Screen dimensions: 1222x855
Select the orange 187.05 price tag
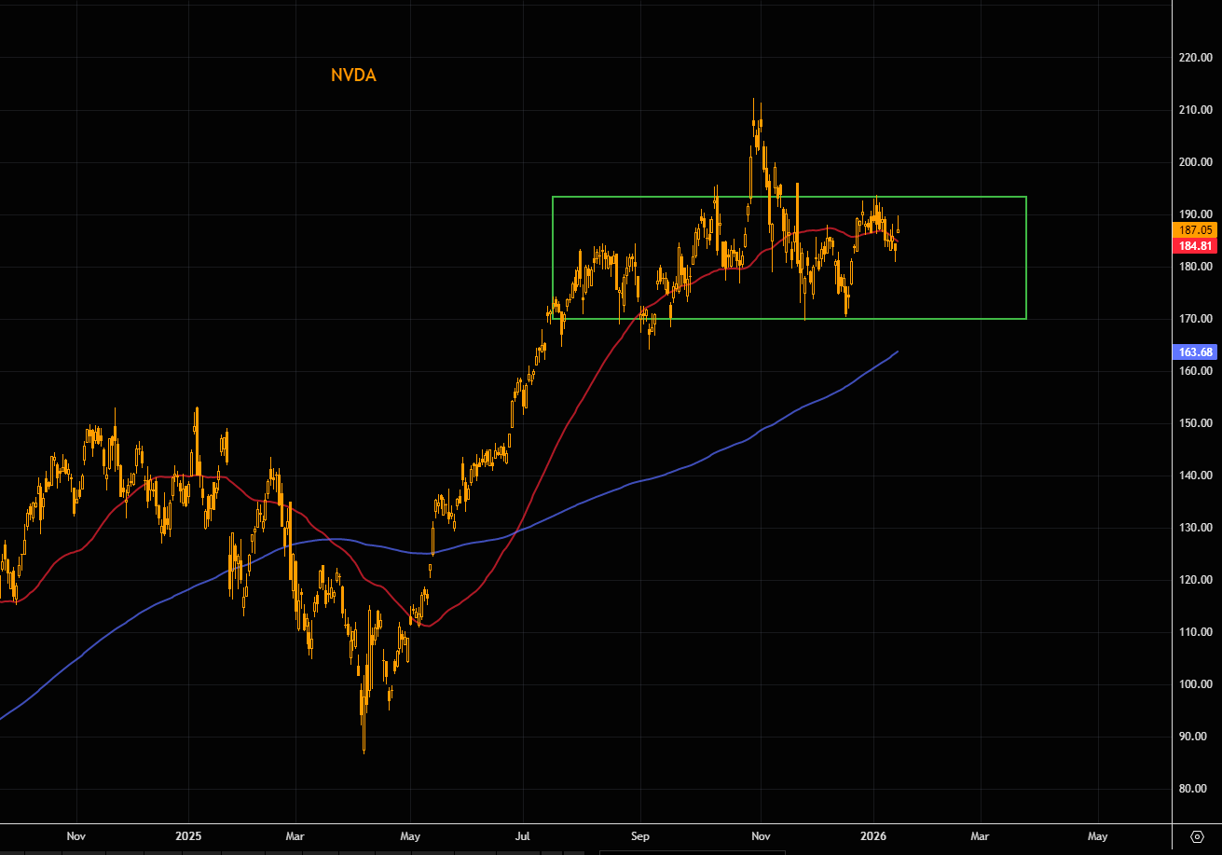(1194, 229)
